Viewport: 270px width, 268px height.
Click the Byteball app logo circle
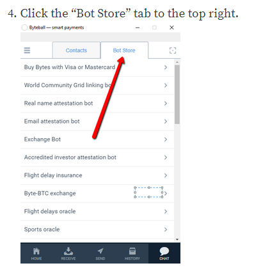(24, 28)
